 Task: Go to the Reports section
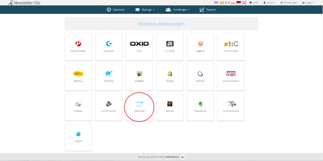point(208,10)
